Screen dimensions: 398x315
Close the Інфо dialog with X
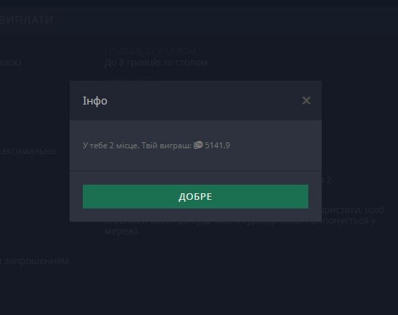pyautogui.click(x=306, y=101)
